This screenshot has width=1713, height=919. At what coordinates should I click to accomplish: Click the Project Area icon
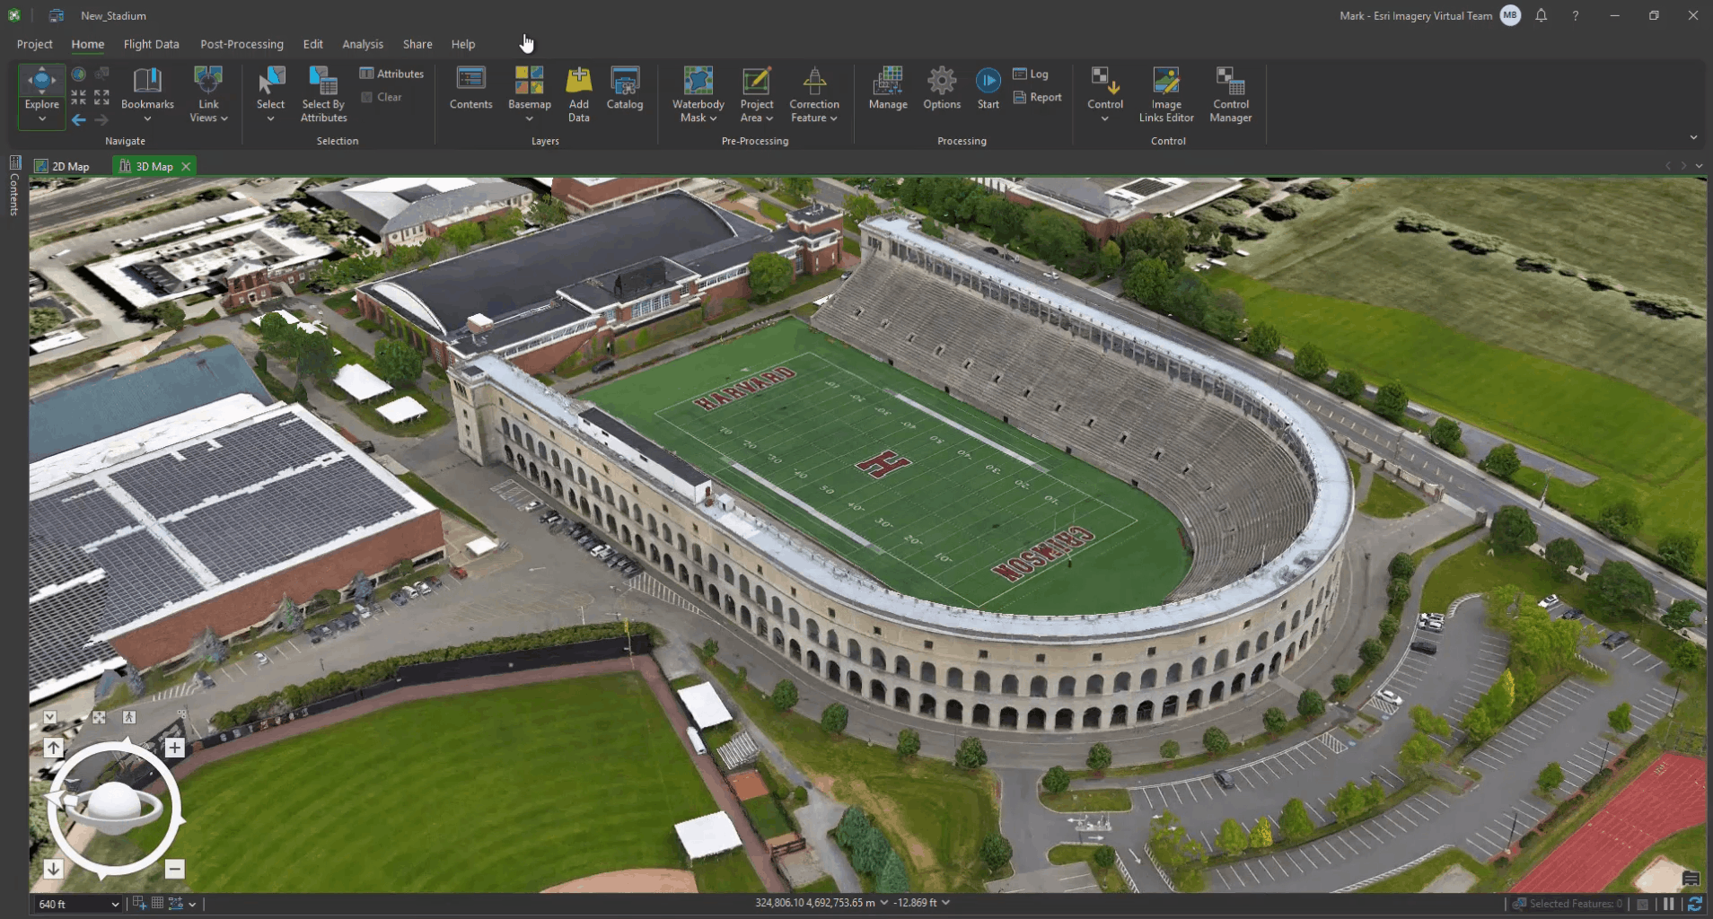click(x=757, y=81)
